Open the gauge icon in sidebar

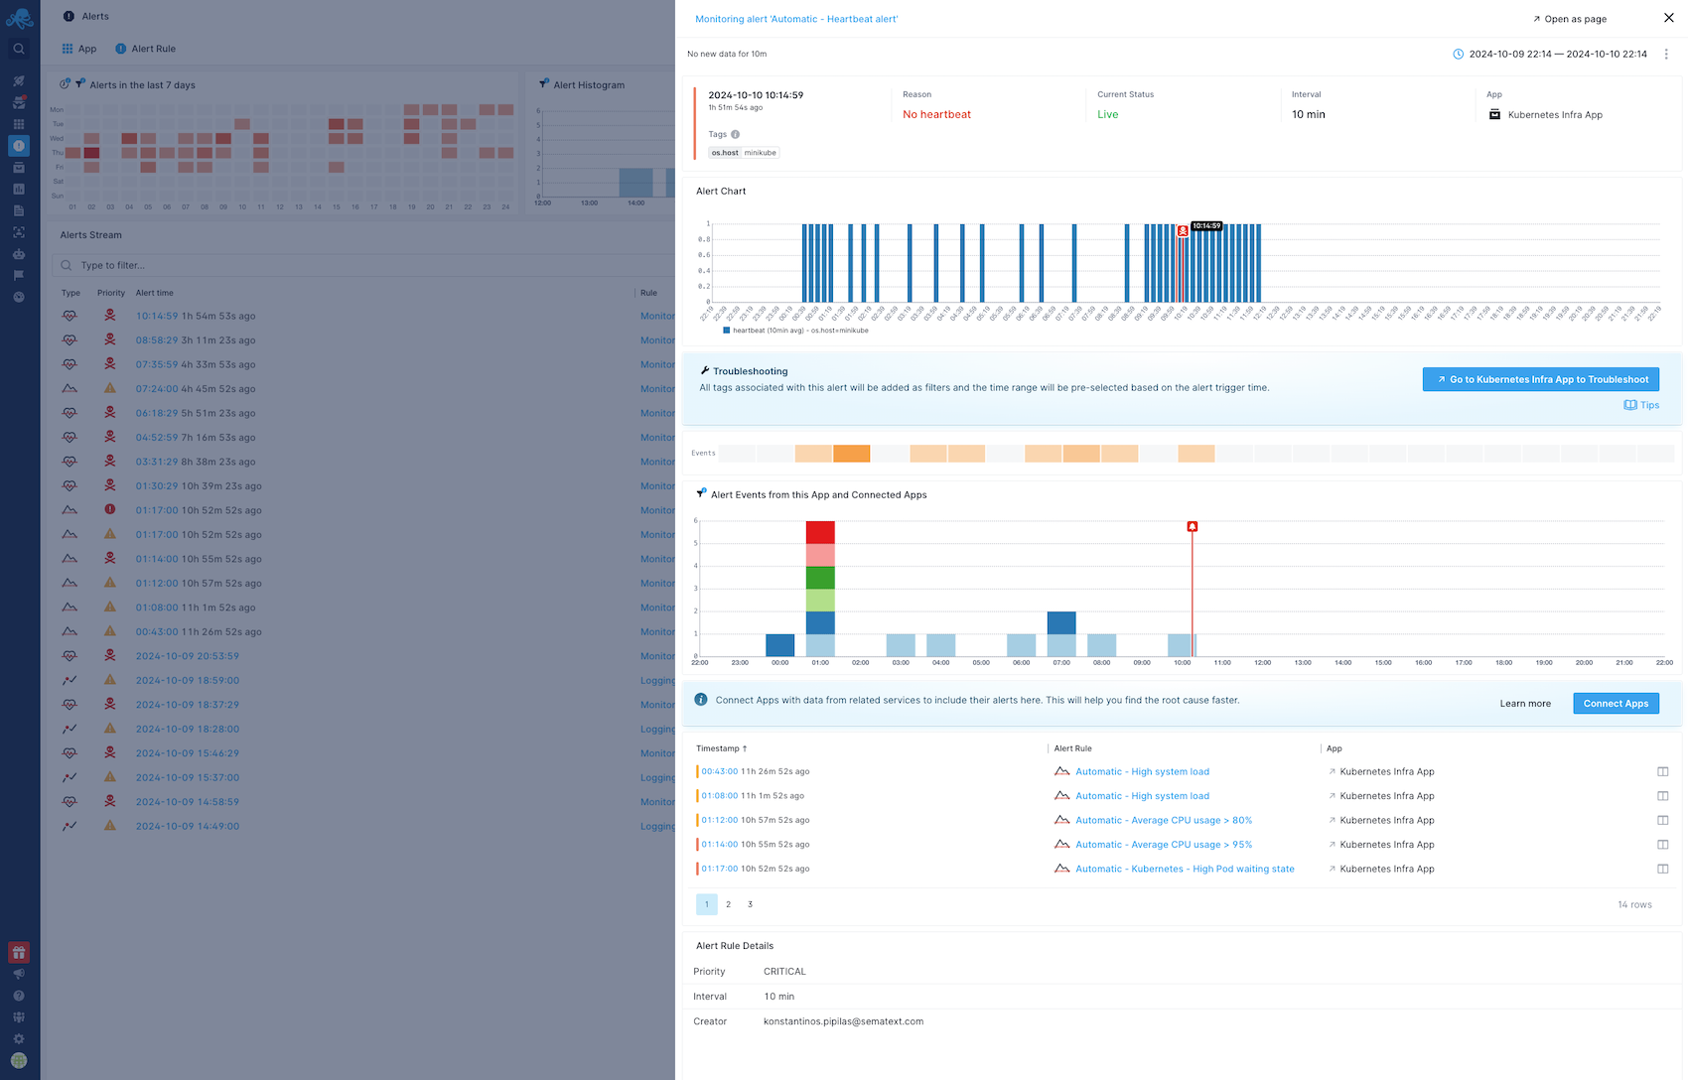19,297
